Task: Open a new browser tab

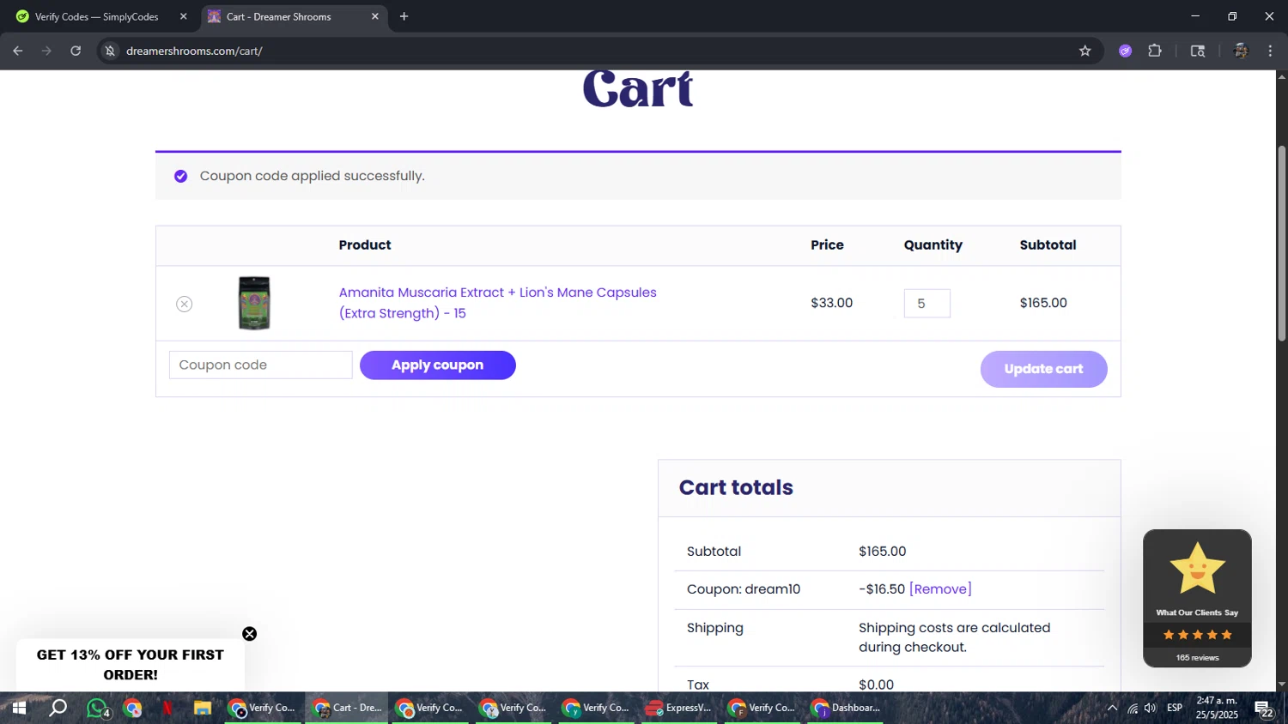Action: (x=404, y=16)
